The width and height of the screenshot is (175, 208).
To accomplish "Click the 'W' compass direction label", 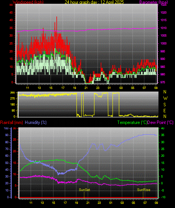I will coord(165,98).
